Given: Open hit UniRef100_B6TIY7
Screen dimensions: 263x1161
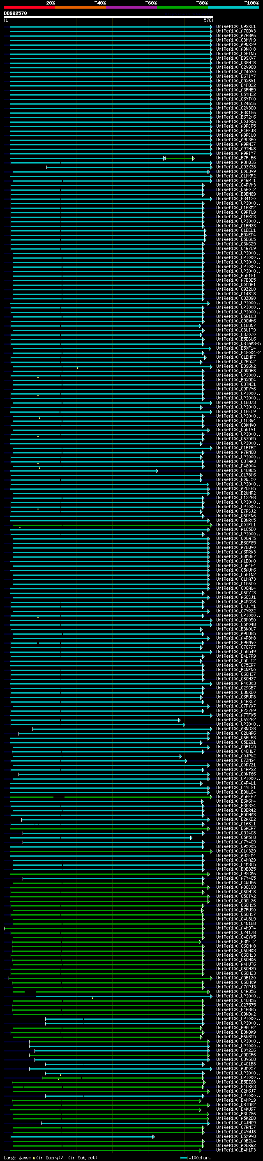Looking at the screenshot, I should coord(235,77).
